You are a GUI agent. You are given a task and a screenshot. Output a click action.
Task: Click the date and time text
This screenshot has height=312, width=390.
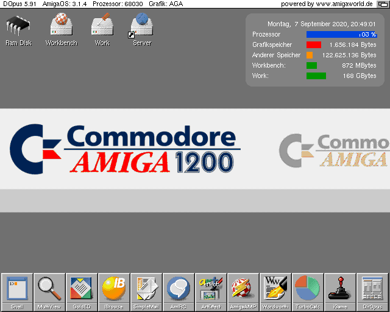pos(321,24)
